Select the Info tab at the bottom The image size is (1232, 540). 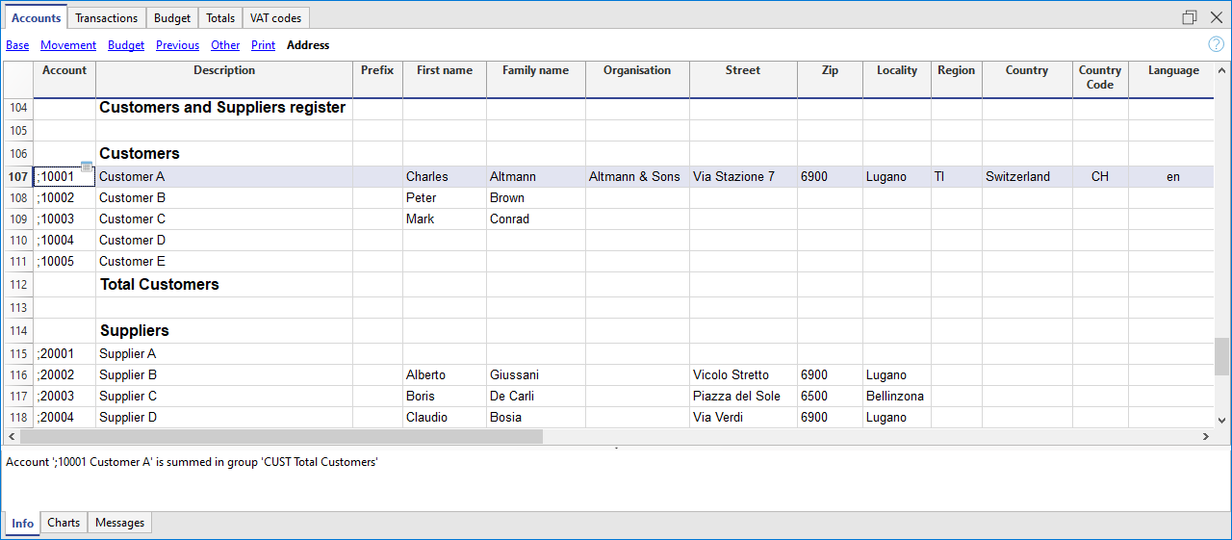23,523
